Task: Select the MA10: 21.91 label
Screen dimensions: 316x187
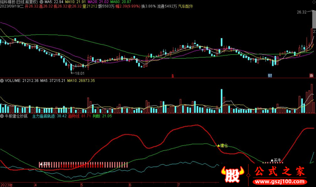Action: (75, 2)
